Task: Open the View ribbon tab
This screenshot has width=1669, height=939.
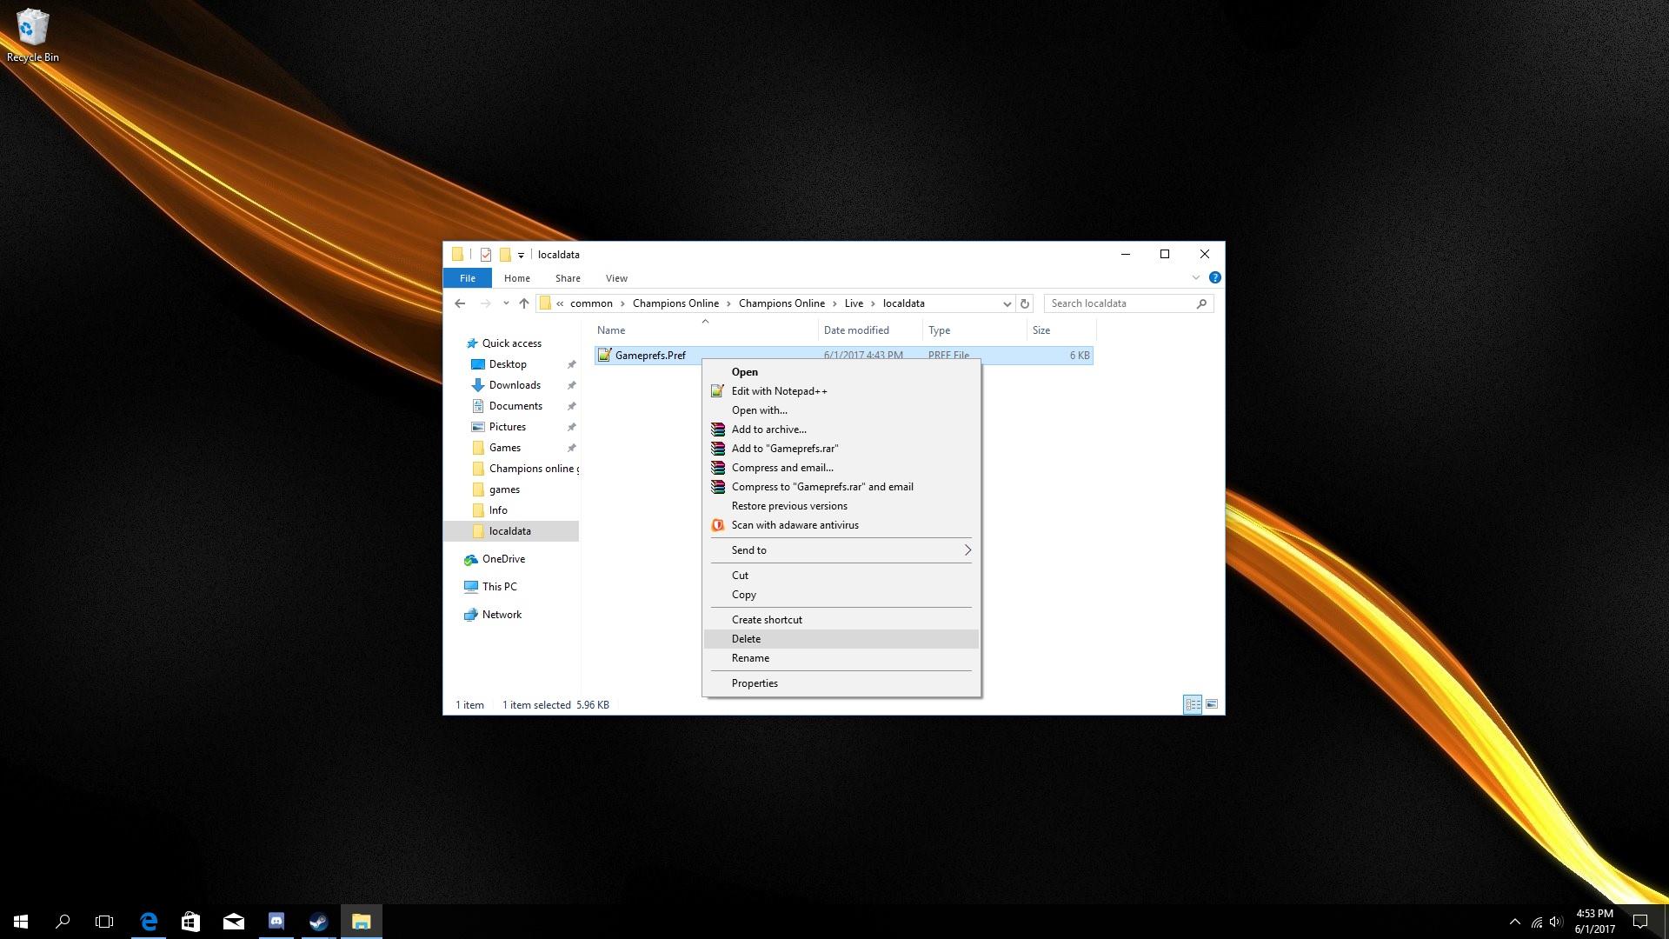Action: (x=616, y=278)
